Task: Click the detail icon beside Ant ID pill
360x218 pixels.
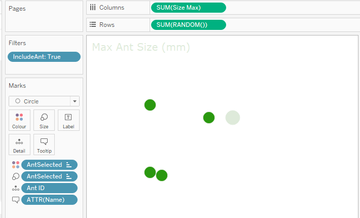Action: pyautogui.click(x=15, y=188)
